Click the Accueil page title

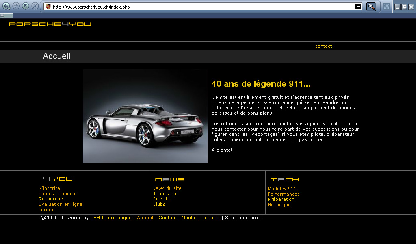[x=56, y=56]
